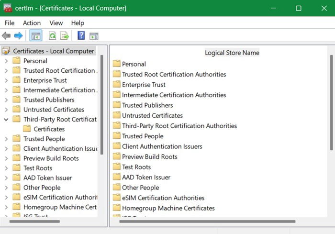335x234 pixels.
Task: Expand the Trusted Publishers tree node
Action: click(x=6, y=100)
